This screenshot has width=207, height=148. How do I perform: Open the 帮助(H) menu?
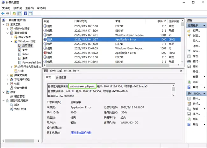(x=41, y=8)
